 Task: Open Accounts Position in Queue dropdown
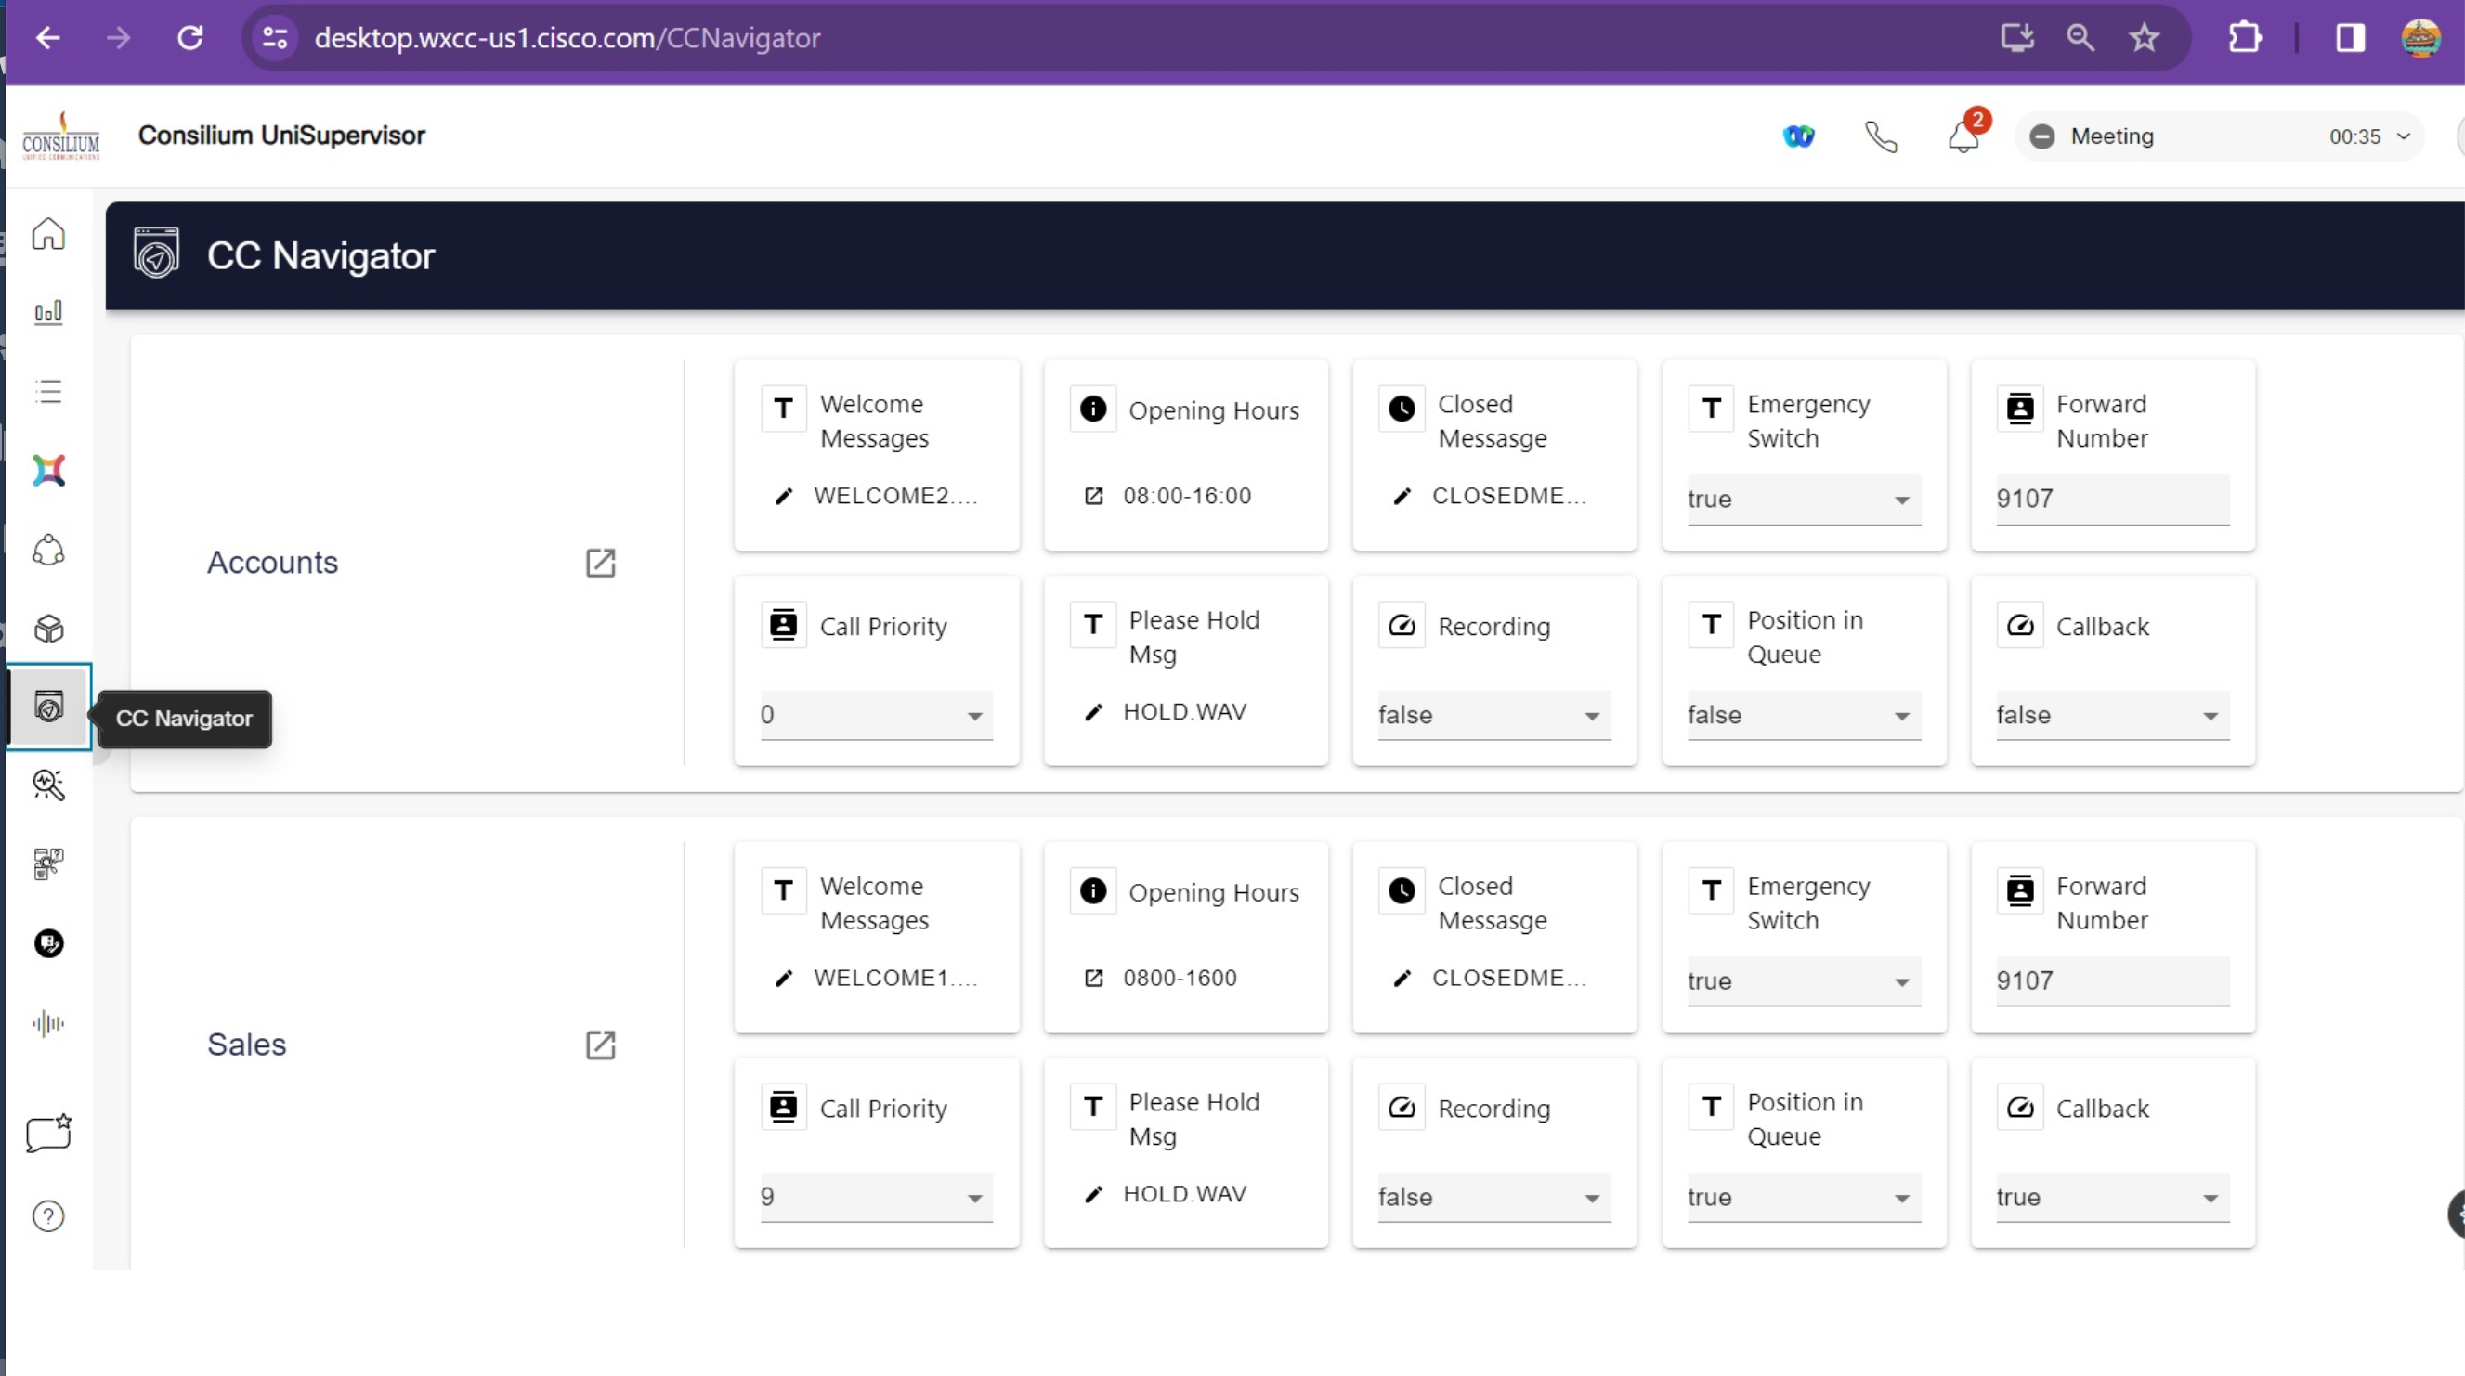click(x=1804, y=715)
